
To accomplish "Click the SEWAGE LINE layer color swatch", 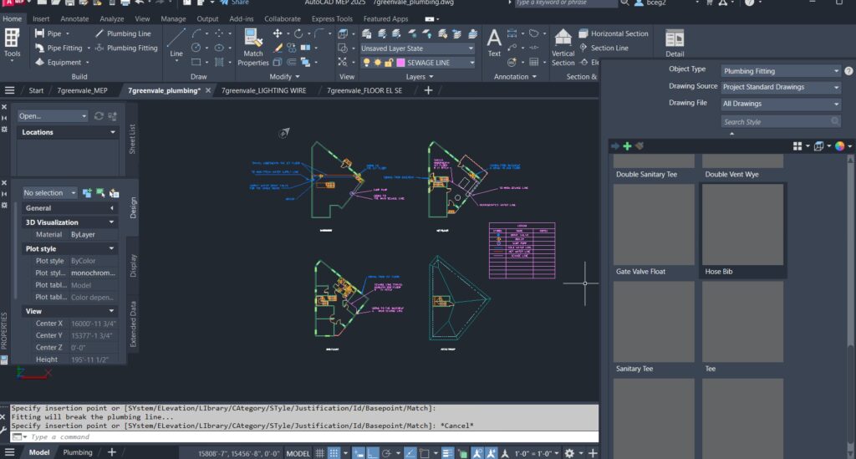I will pos(401,63).
